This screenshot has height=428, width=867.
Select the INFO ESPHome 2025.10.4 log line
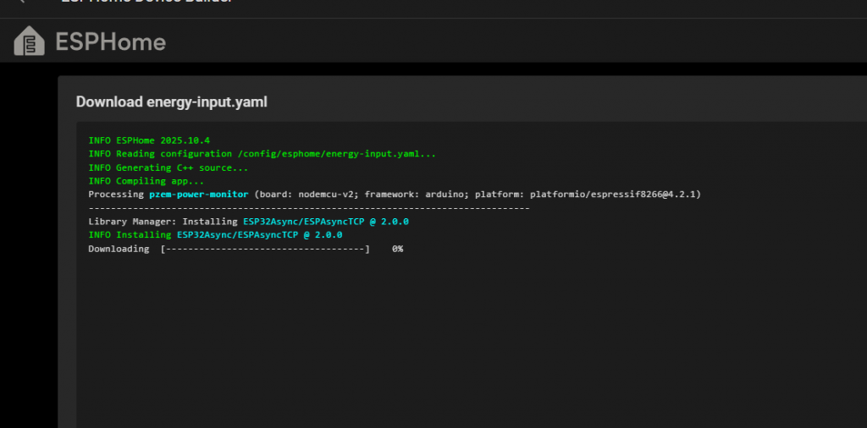[148, 140]
